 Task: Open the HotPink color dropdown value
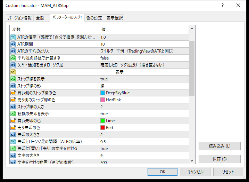tap(144, 100)
